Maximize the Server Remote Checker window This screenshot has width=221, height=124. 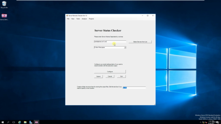(x=147, y=15)
